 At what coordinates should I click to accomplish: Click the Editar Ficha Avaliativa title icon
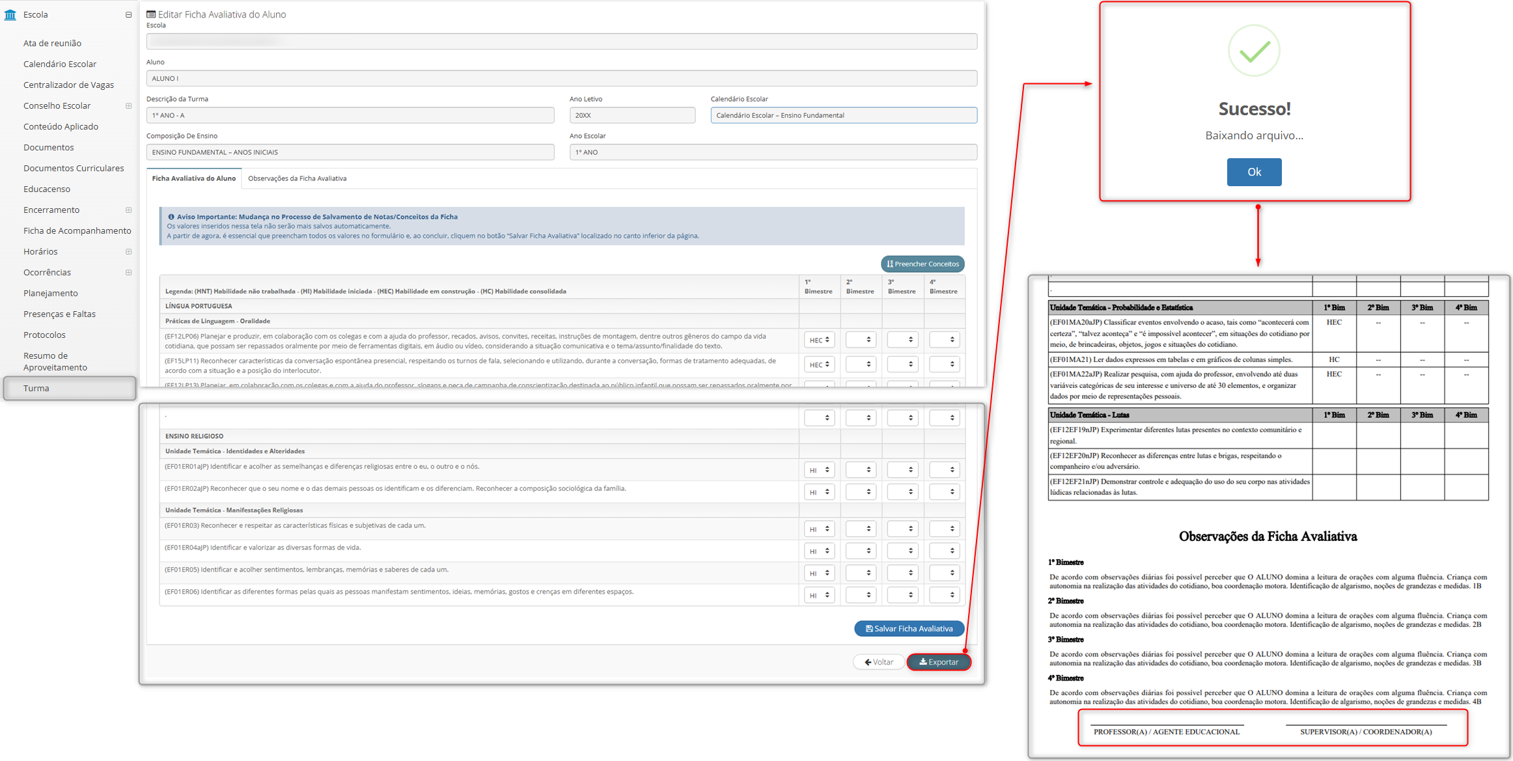click(x=151, y=14)
